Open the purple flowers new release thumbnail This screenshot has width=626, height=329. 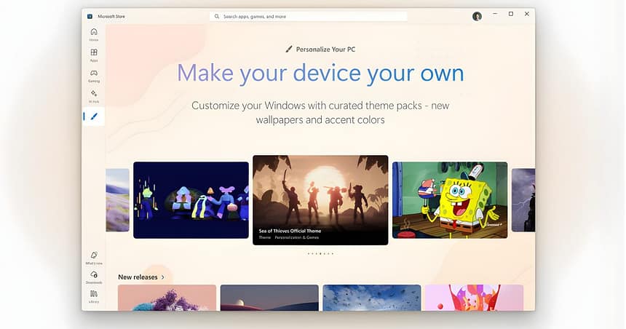pyautogui.click(x=167, y=298)
